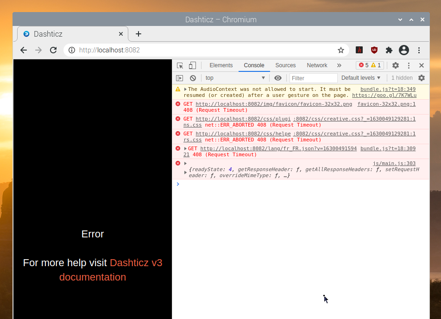The width and height of the screenshot is (441, 319).
Task: Select the Console tab
Action: 254,65
